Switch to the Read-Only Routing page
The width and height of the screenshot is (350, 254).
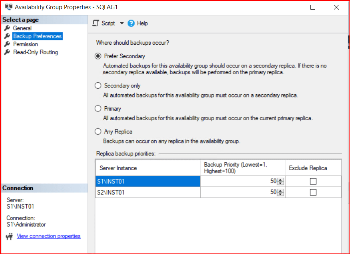(35, 52)
